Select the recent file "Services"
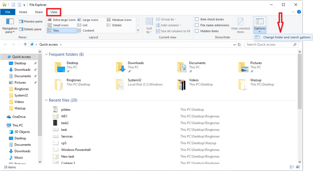313x171 pixels. coord(67,136)
